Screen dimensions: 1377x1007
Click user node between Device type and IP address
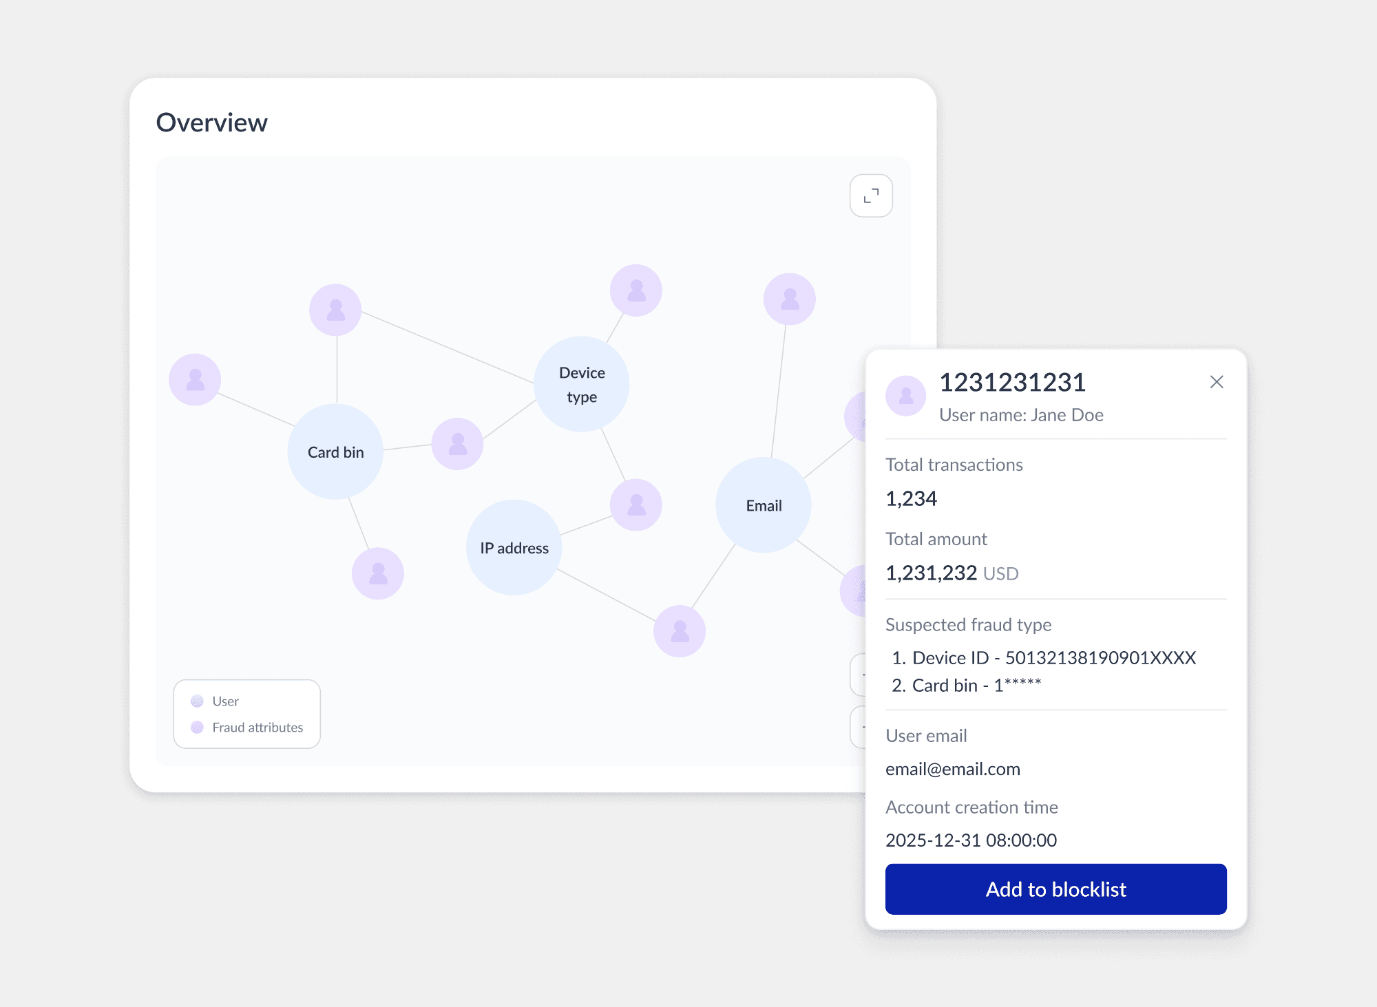[x=636, y=505]
